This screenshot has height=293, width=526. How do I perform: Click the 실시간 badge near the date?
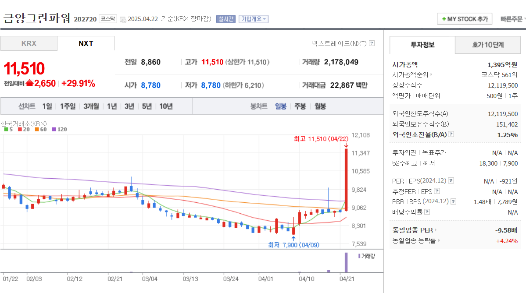(226, 19)
